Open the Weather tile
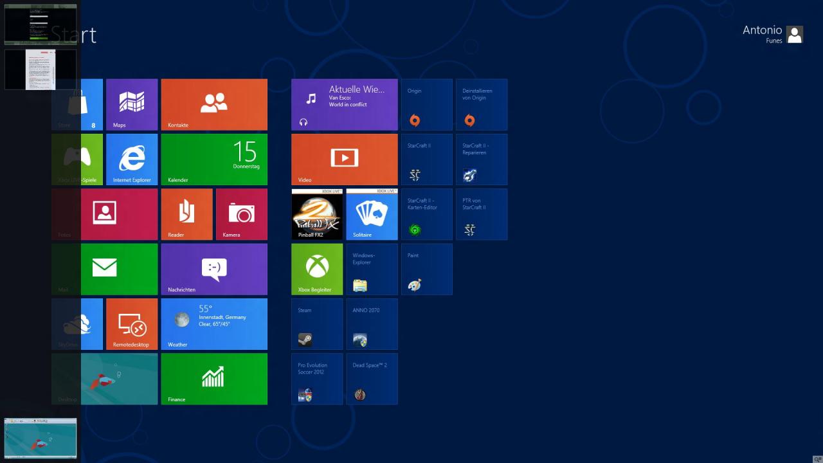Viewport: 823px width, 463px height. pyautogui.click(x=214, y=324)
